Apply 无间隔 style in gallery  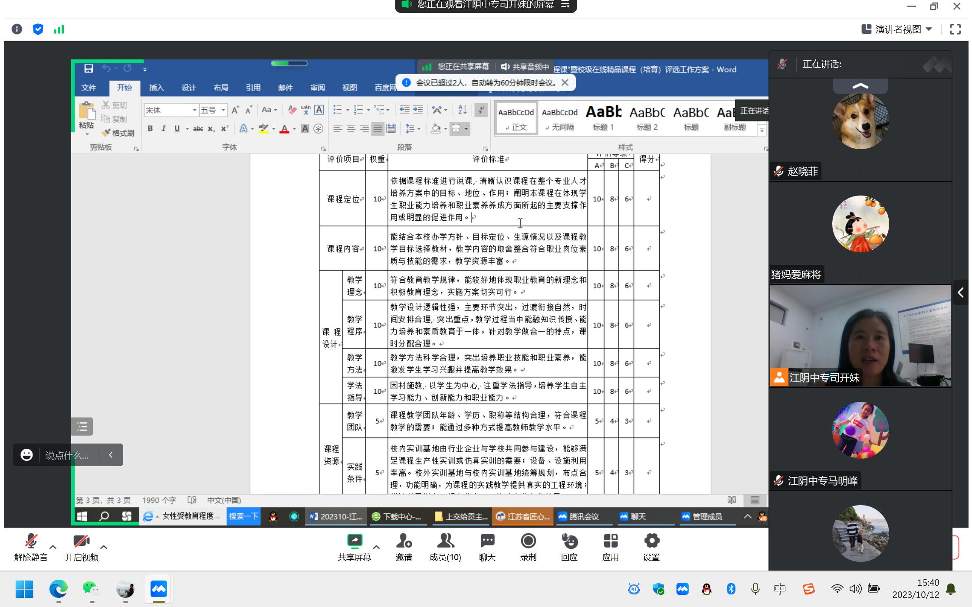[560, 118]
